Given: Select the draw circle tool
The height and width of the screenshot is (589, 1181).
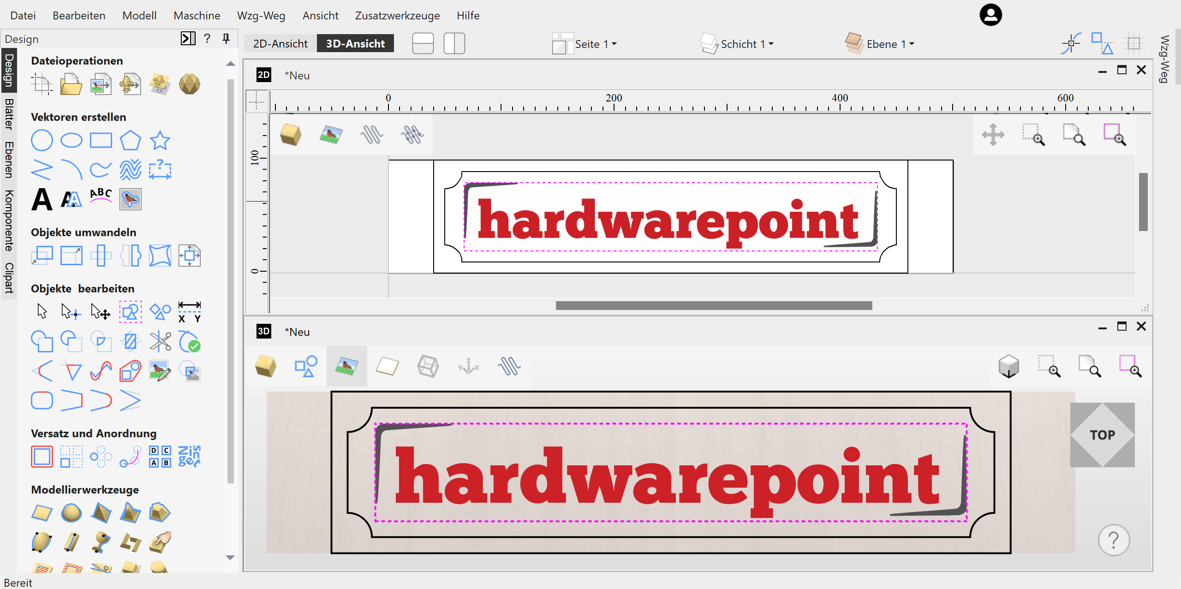Looking at the screenshot, I should point(42,141).
